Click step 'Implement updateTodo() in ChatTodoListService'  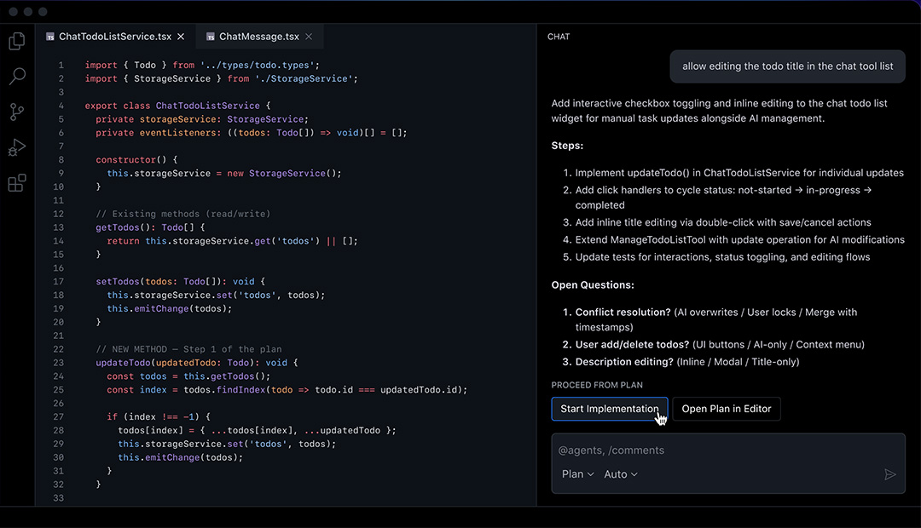click(739, 173)
